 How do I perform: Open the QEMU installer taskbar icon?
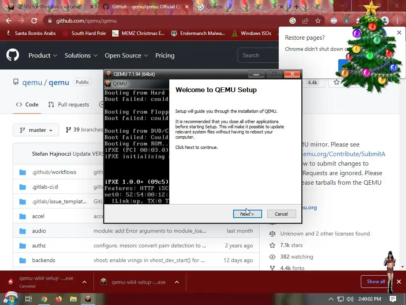(x=88, y=299)
